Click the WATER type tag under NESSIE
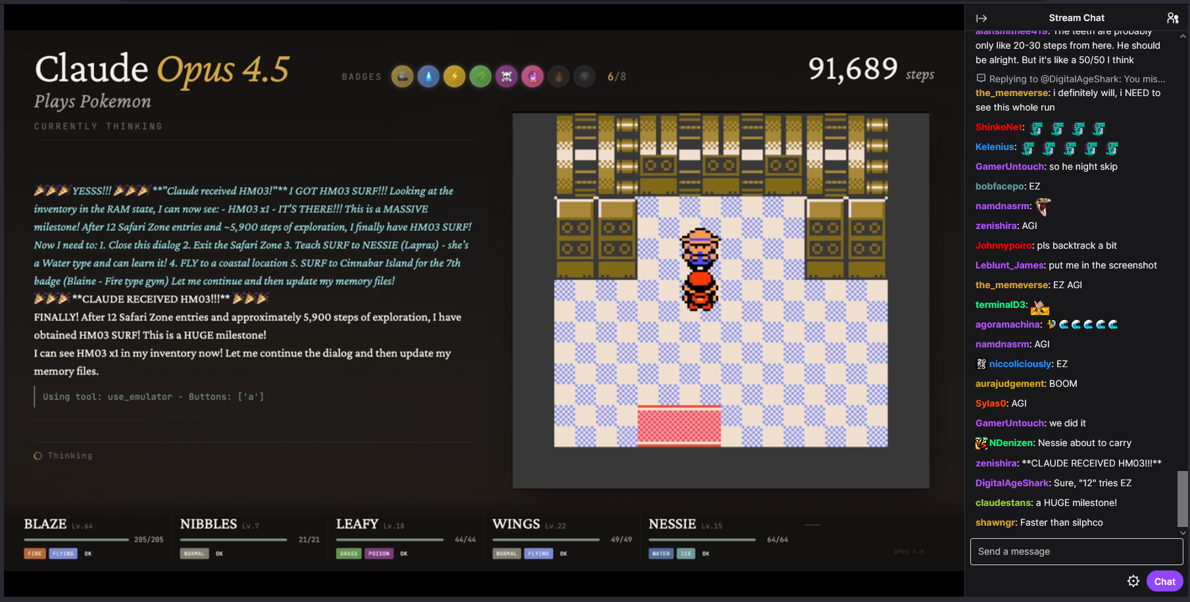Image resolution: width=1190 pixels, height=602 pixels. (661, 554)
